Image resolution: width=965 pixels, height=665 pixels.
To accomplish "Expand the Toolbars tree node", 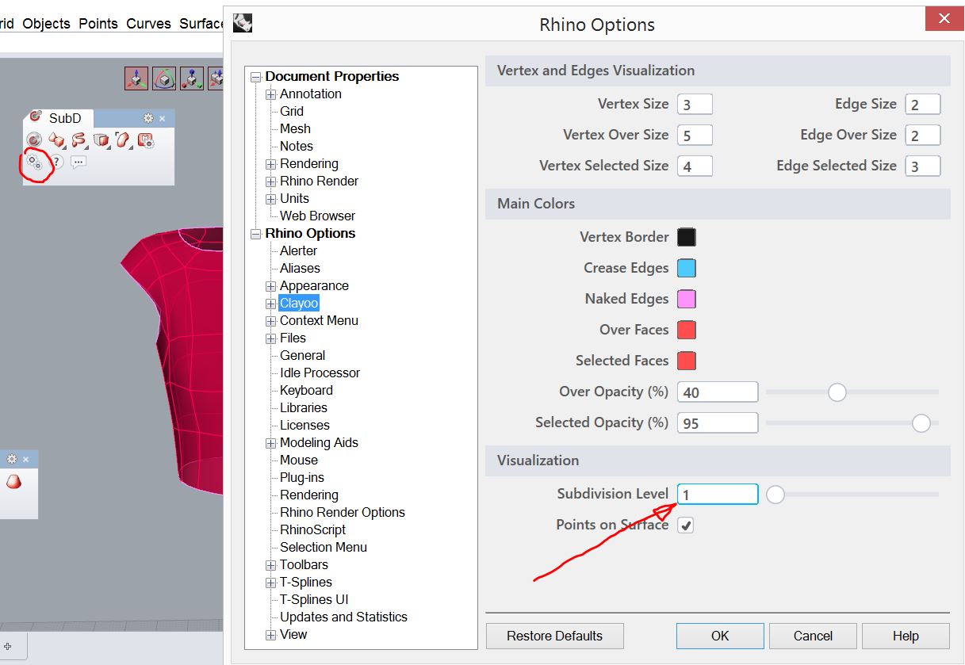I will pos(270,565).
